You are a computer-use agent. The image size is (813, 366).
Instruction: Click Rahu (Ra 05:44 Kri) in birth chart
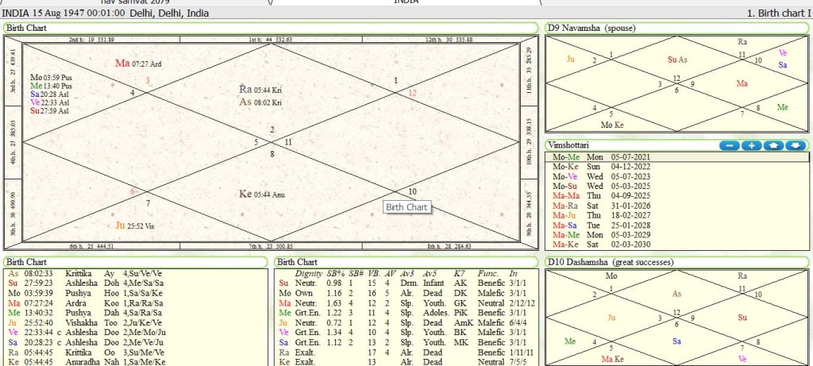(260, 90)
